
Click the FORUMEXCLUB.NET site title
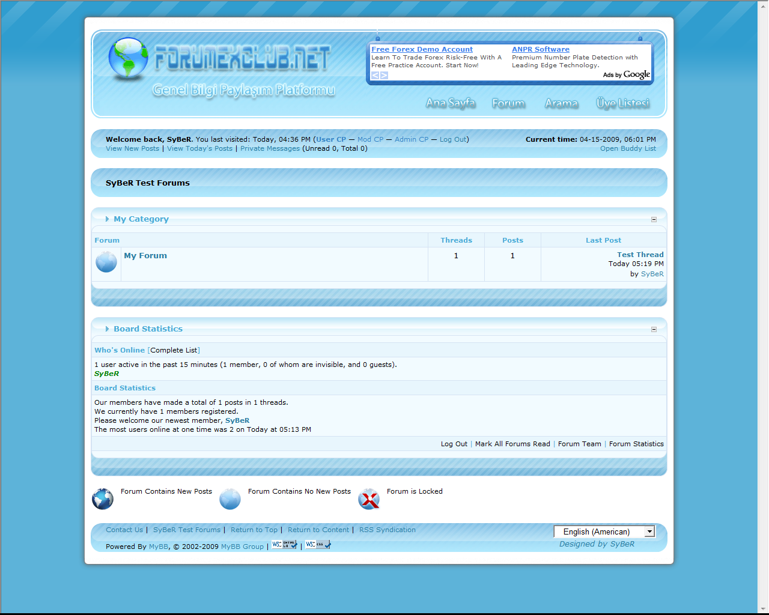[242, 58]
